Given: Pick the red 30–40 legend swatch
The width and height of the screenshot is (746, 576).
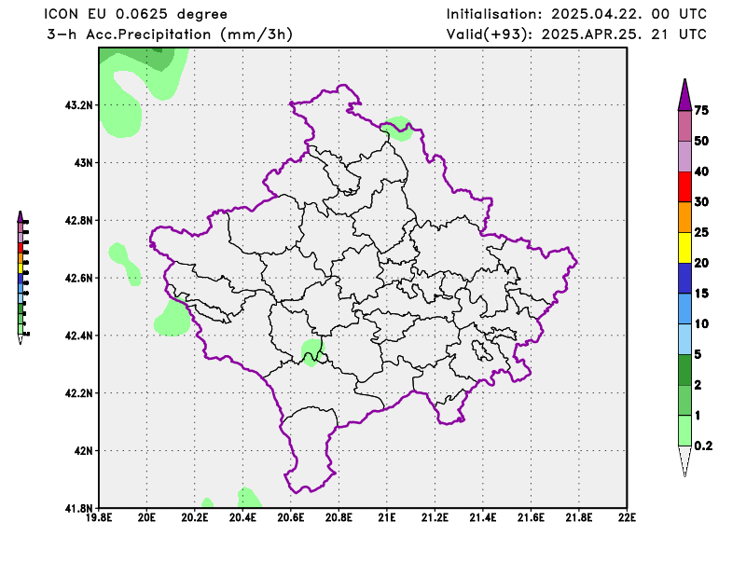Looking at the screenshot, I should [684, 187].
